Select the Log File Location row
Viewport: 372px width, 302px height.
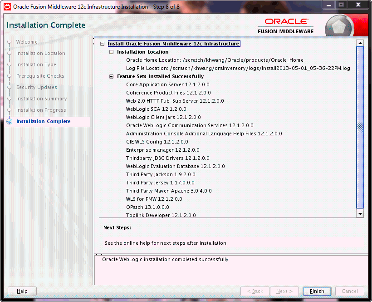pos(238,69)
